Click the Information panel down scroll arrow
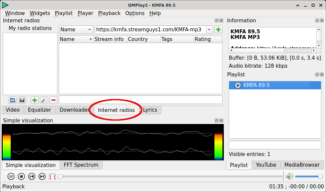Viewport: 326px width, 192px height. (x=319, y=46)
